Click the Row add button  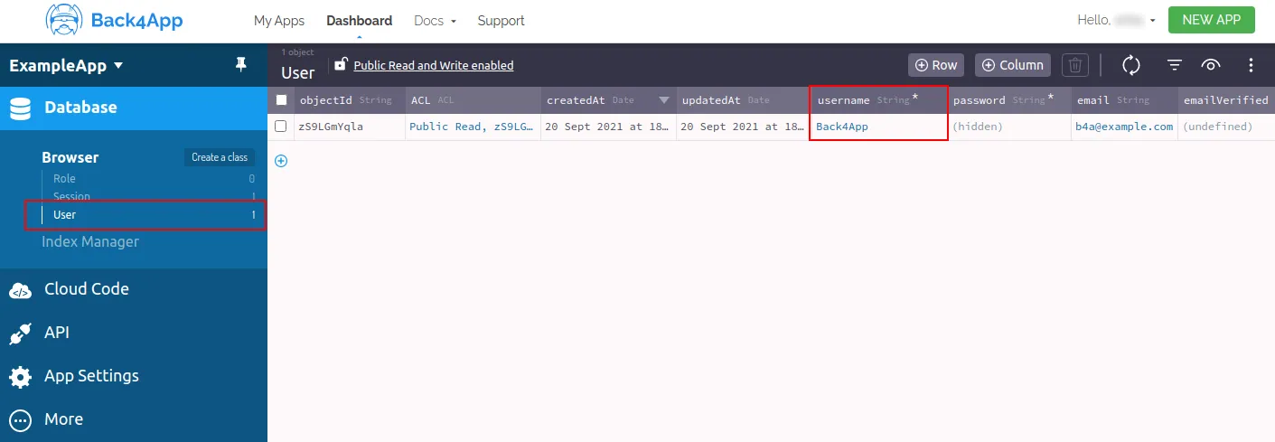pyautogui.click(x=936, y=65)
